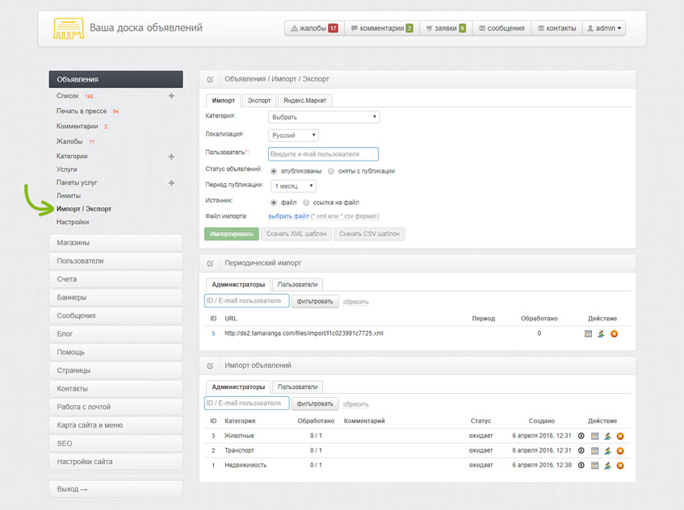
Task: Focus the Пользователь e-mail input field
Action: [323, 154]
